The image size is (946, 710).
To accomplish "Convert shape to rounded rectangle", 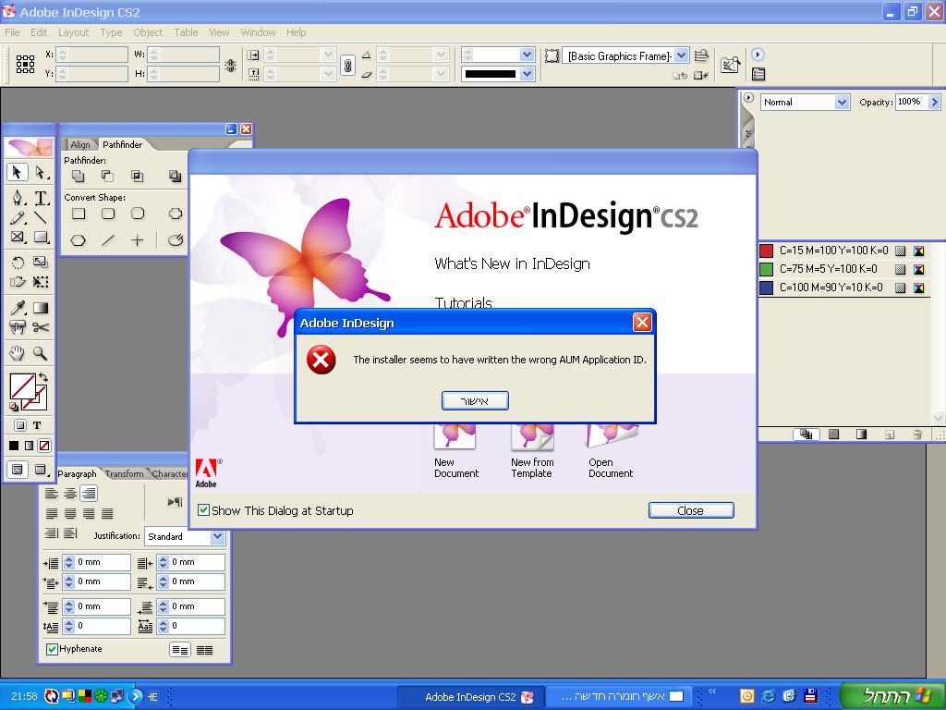I will 108,214.
